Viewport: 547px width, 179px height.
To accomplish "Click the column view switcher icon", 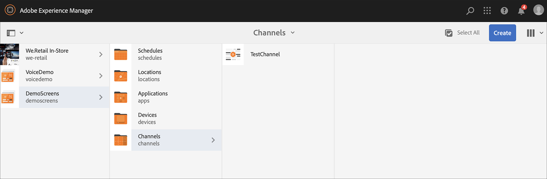I will point(531,33).
